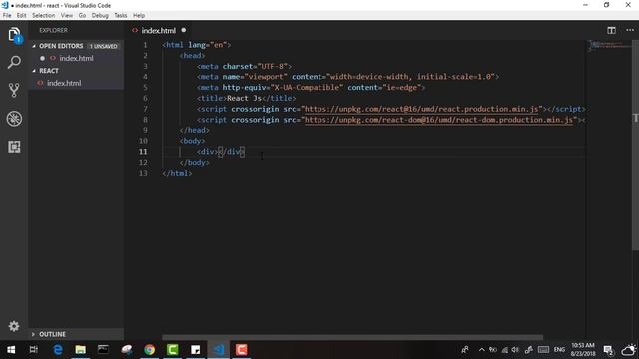Open the Edit menu
This screenshot has height=359, width=639.
(22, 16)
